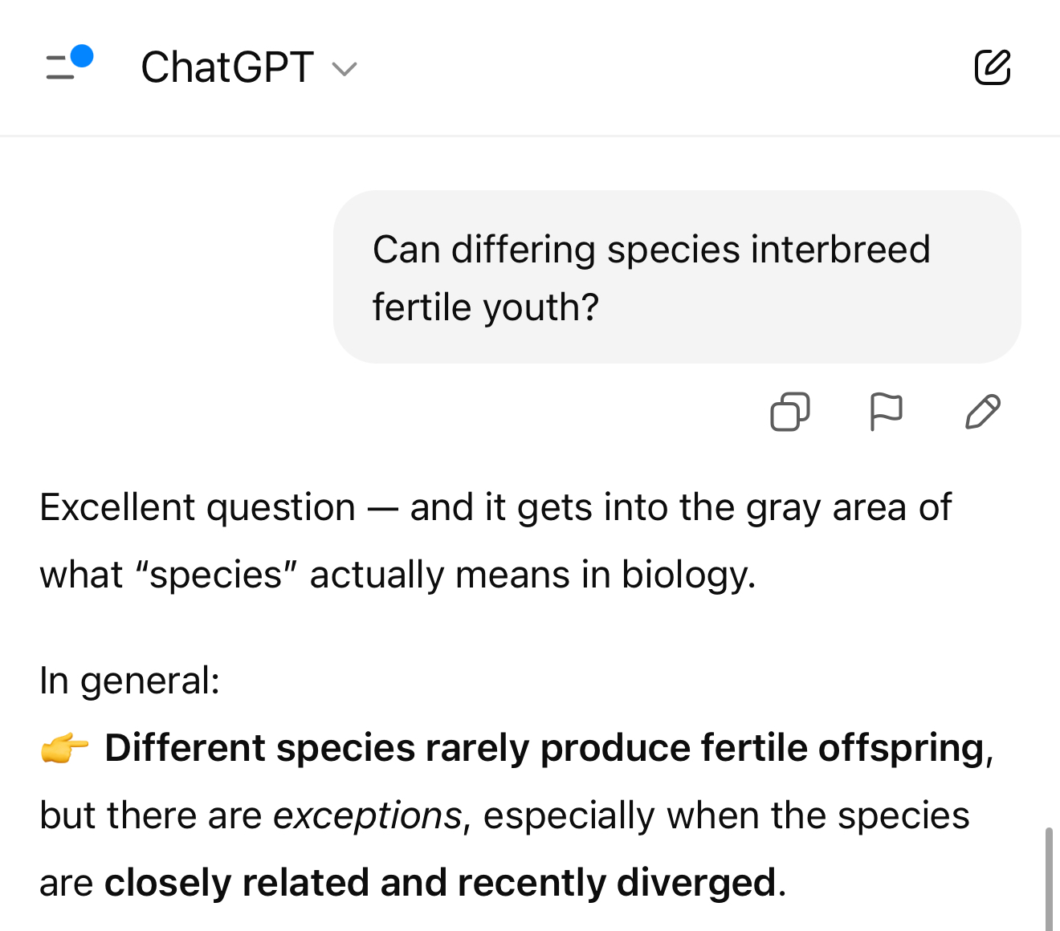The image size is (1060, 931).
Task: Start a new chat with compose icon
Action: click(x=992, y=67)
